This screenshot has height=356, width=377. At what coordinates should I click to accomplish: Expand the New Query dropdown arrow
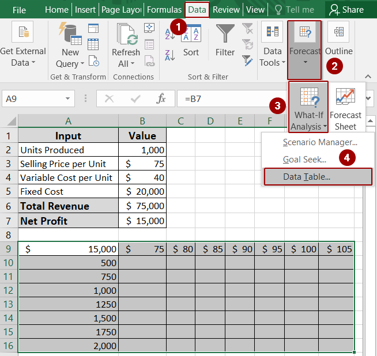point(82,63)
